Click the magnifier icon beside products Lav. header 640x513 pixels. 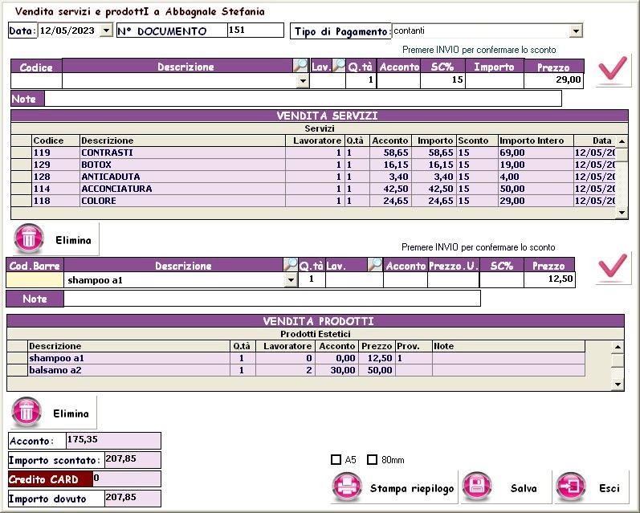pyautogui.click(x=375, y=265)
